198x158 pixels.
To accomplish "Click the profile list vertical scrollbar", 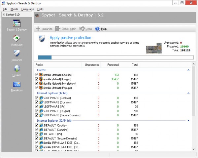I will point(193,99).
